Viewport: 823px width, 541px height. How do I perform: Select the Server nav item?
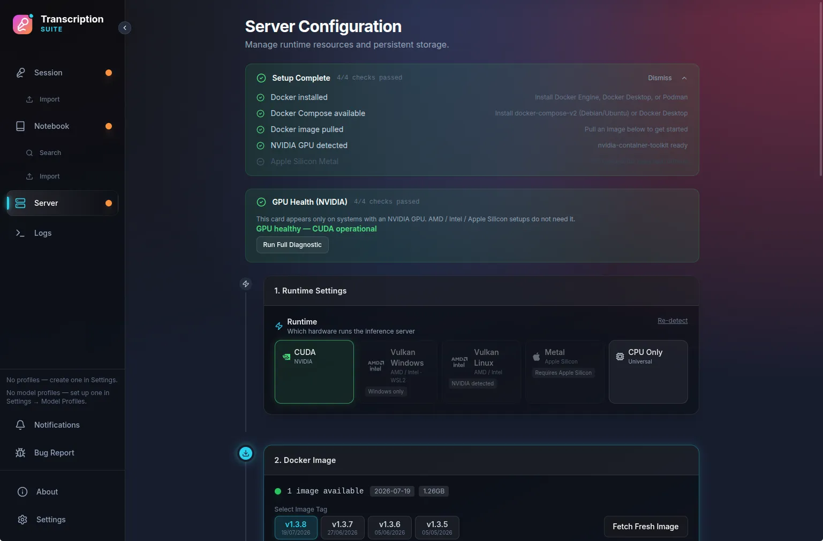coord(63,203)
